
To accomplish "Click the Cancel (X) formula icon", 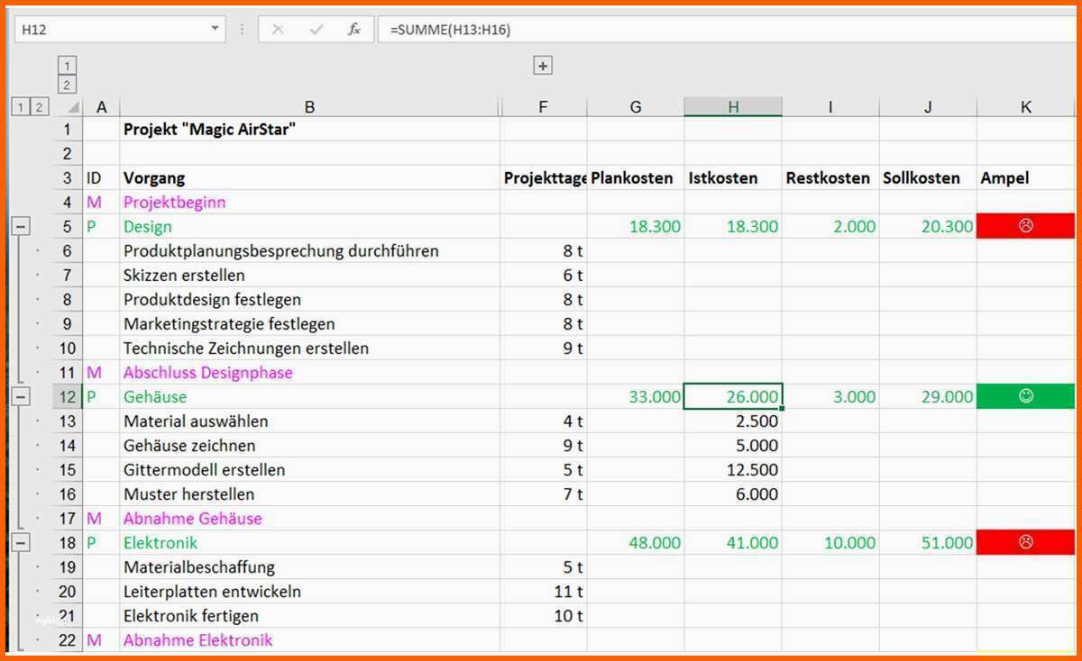I will (x=278, y=30).
